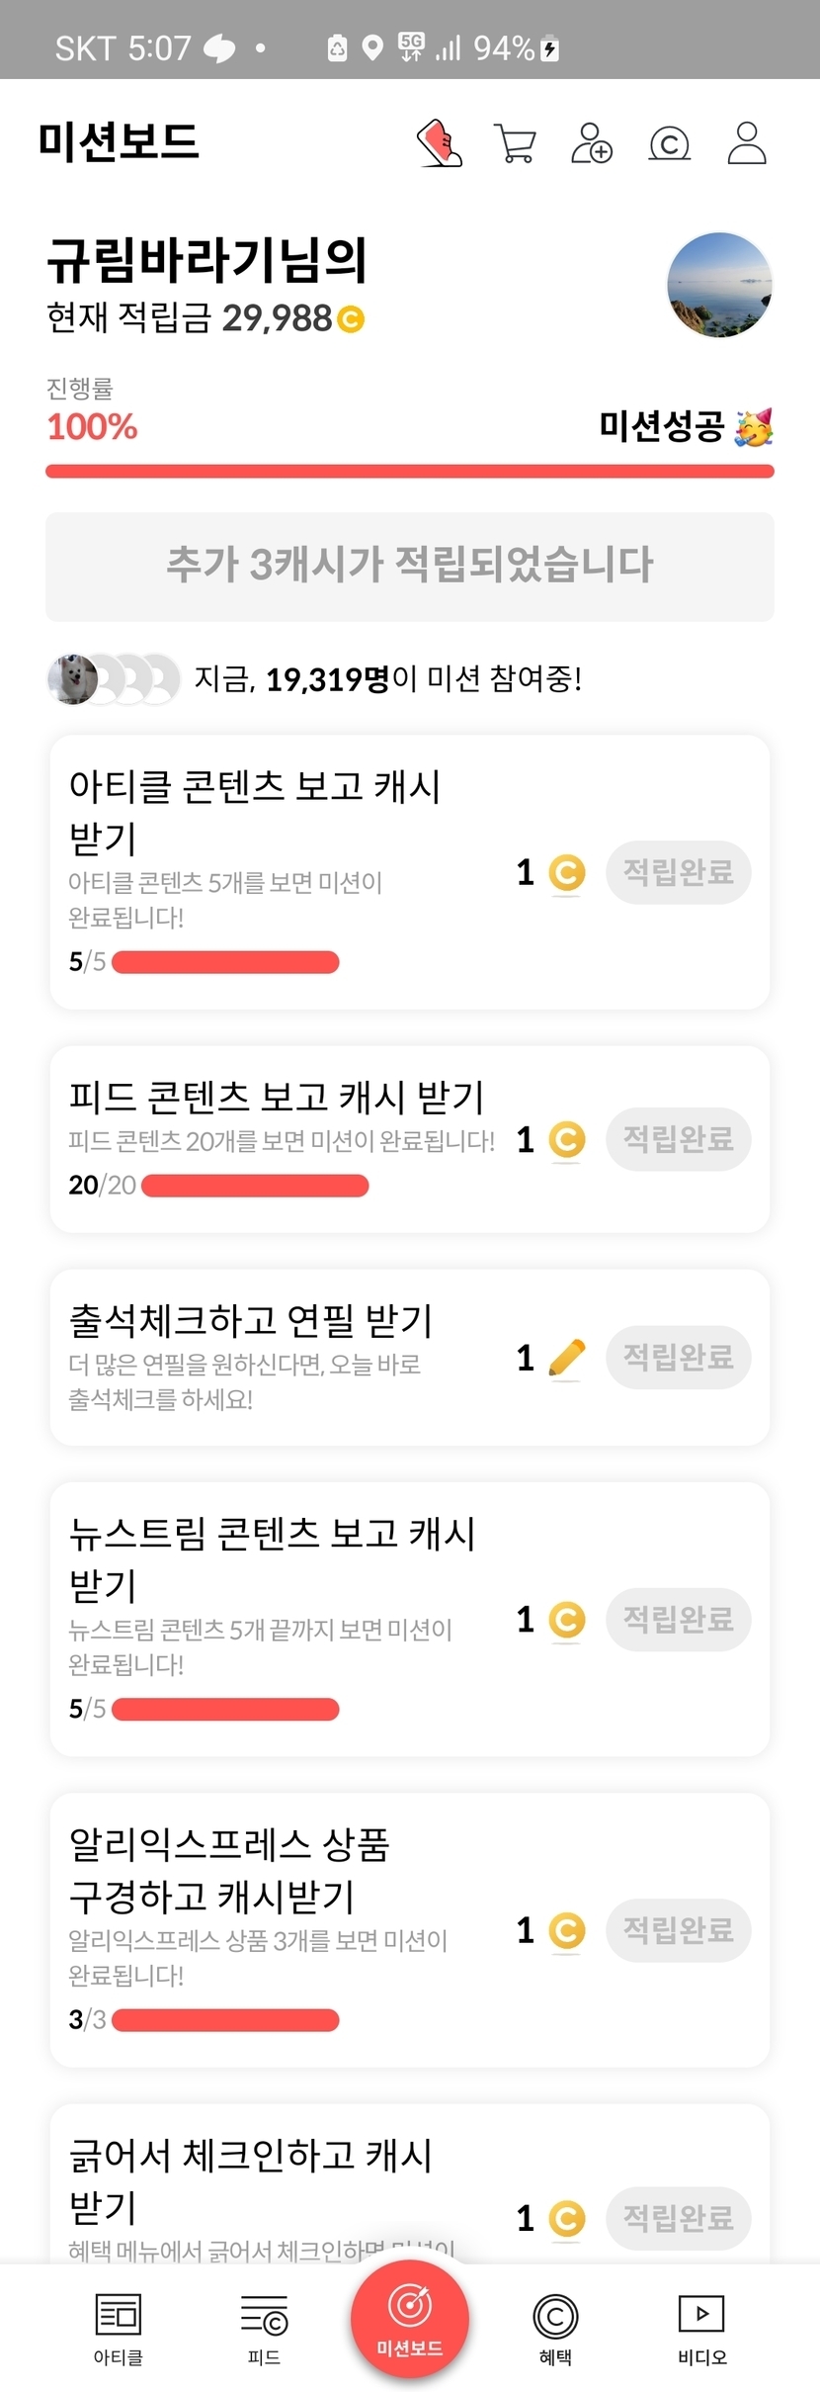Open the cash coin icon in header
The height and width of the screenshot is (2392, 820).
point(669,144)
